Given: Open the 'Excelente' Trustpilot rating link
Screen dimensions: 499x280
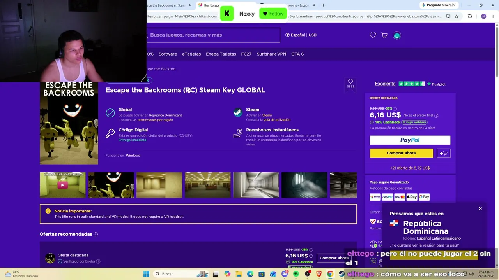Looking at the screenshot, I should click(385, 84).
